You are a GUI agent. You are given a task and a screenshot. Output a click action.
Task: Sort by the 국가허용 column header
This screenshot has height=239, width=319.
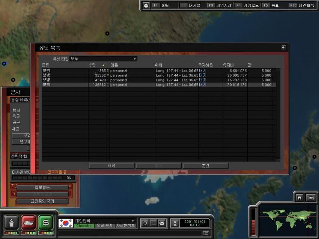click(x=206, y=65)
